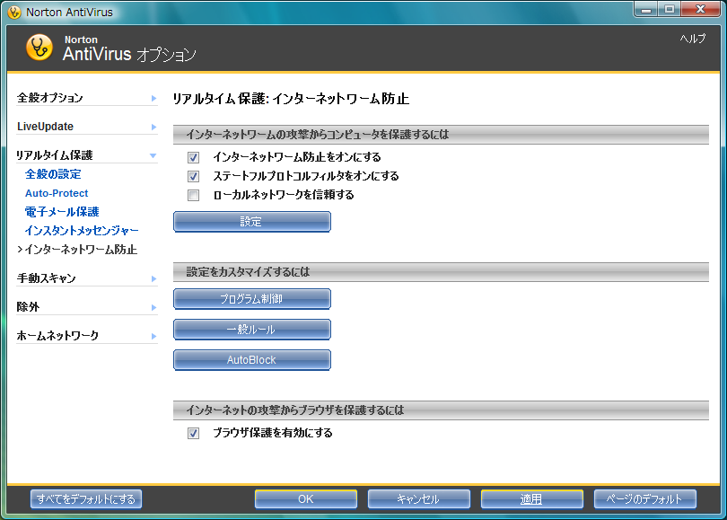Disable ステートフルプロトコルフィルタ checkbox
The image size is (727, 520).
(193, 176)
